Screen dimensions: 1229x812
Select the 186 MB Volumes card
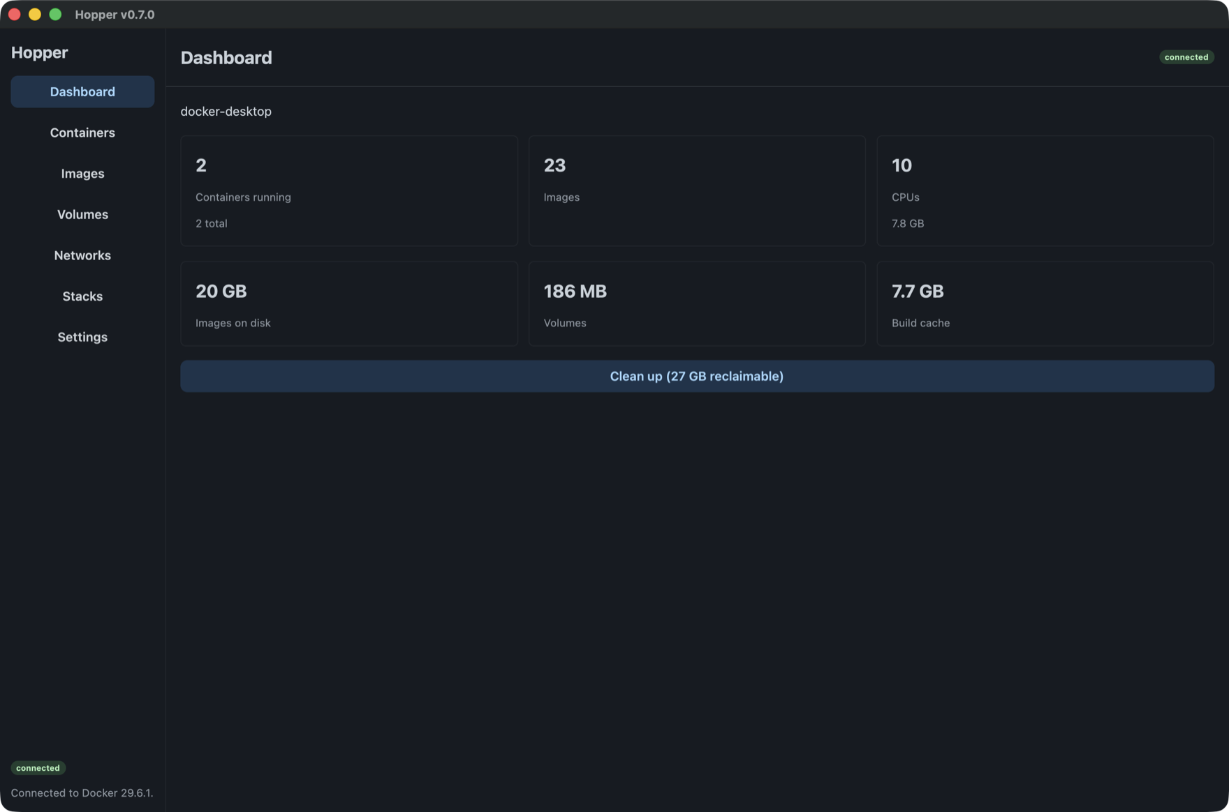coord(697,303)
